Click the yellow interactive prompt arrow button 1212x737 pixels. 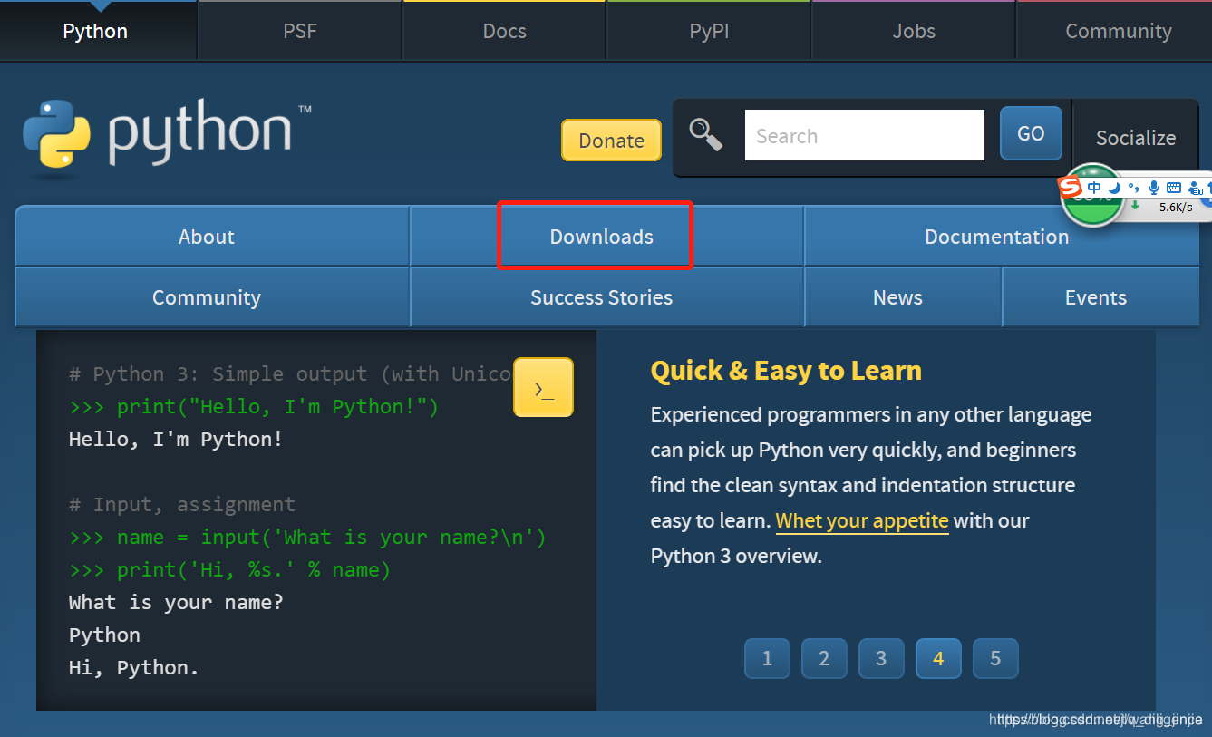543,387
